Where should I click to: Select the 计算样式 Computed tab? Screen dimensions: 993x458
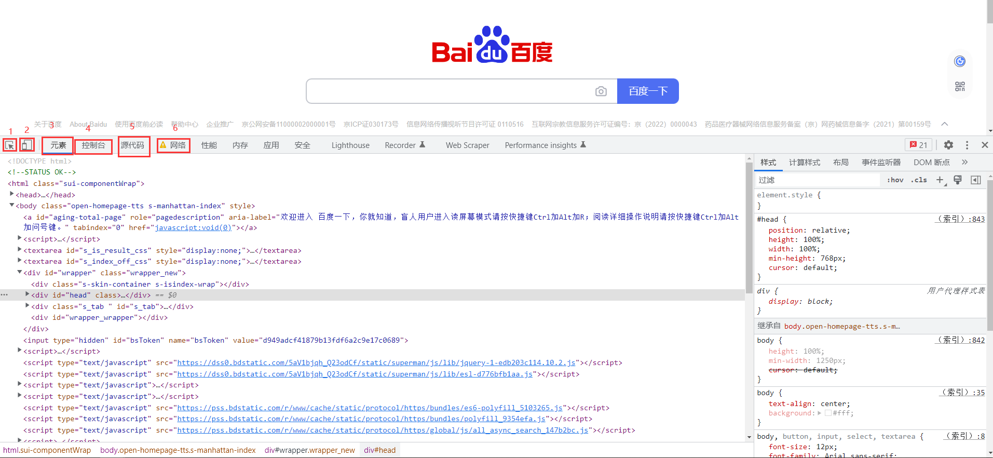click(x=805, y=163)
